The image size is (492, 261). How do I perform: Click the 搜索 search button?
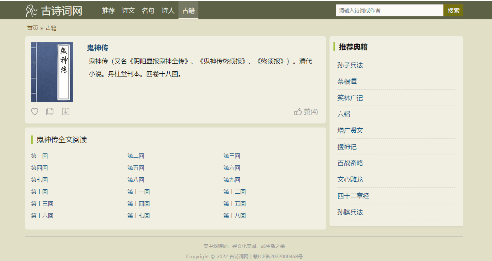point(453,10)
